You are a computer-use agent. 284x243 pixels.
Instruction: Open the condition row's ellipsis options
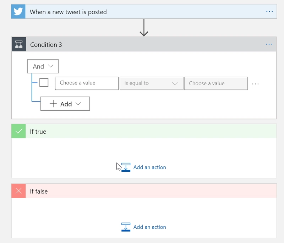[255, 84]
